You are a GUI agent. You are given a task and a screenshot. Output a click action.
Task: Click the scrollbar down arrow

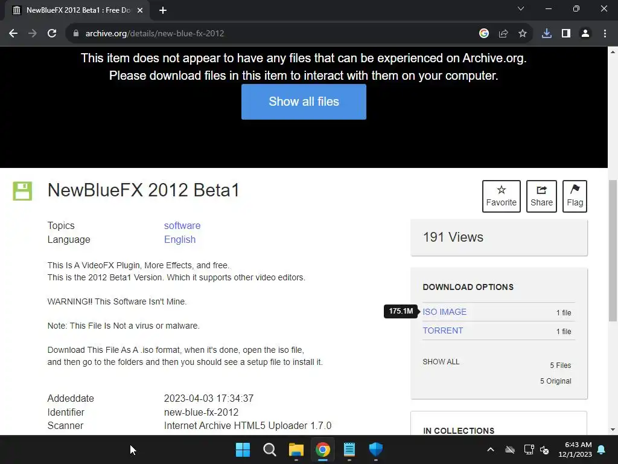tap(613, 430)
